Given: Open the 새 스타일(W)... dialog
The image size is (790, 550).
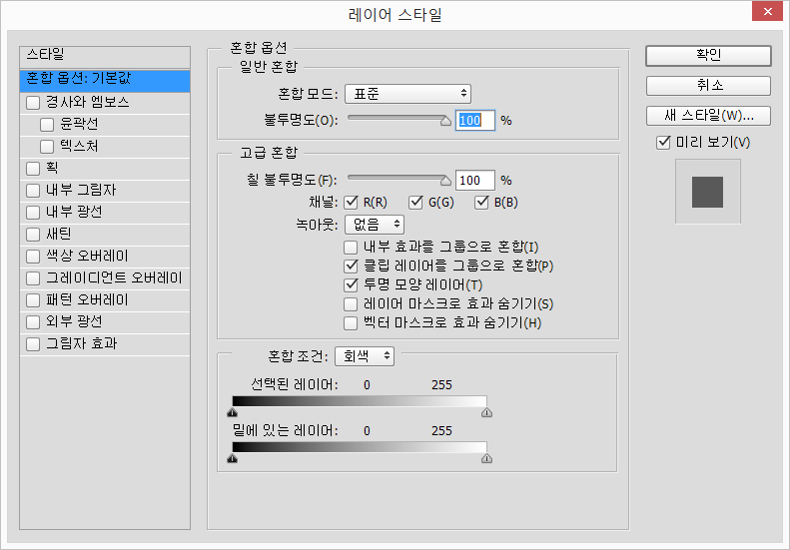Looking at the screenshot, I should point(708,115).
